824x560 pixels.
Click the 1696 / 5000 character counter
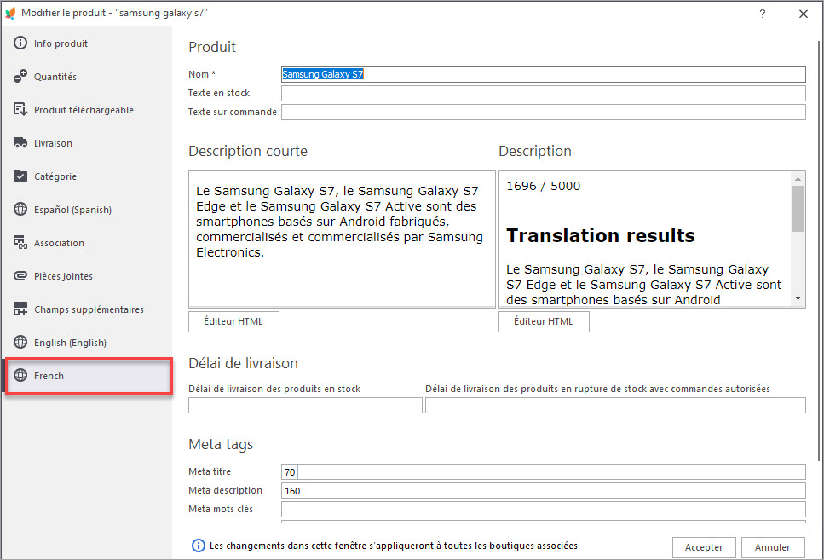[544, 186]
